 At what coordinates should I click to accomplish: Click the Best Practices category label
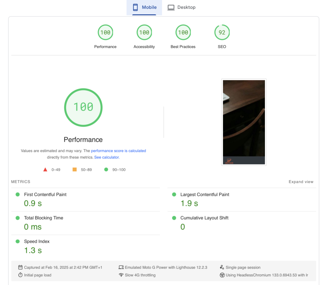click(183, 47)
